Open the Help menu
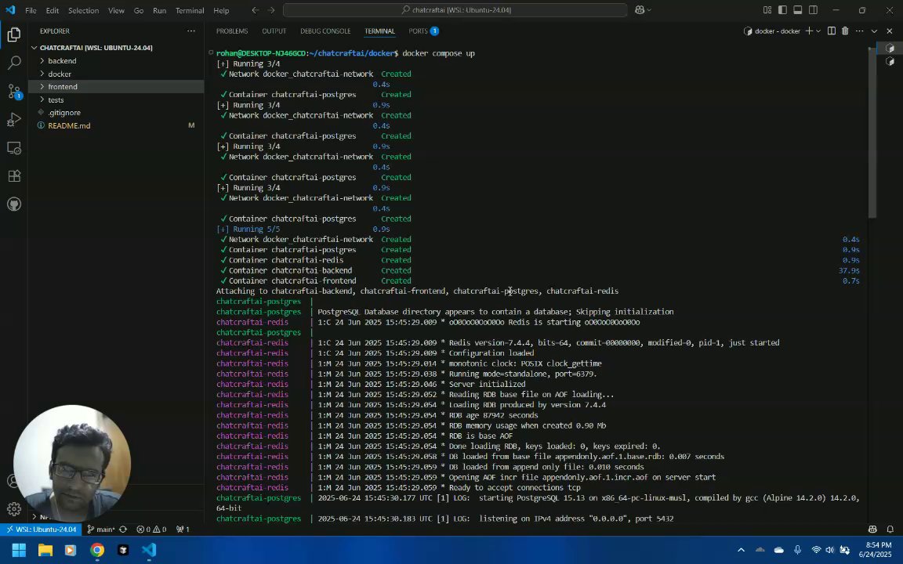Viewport: 903px width, 564px height. [x=221, y=10]
